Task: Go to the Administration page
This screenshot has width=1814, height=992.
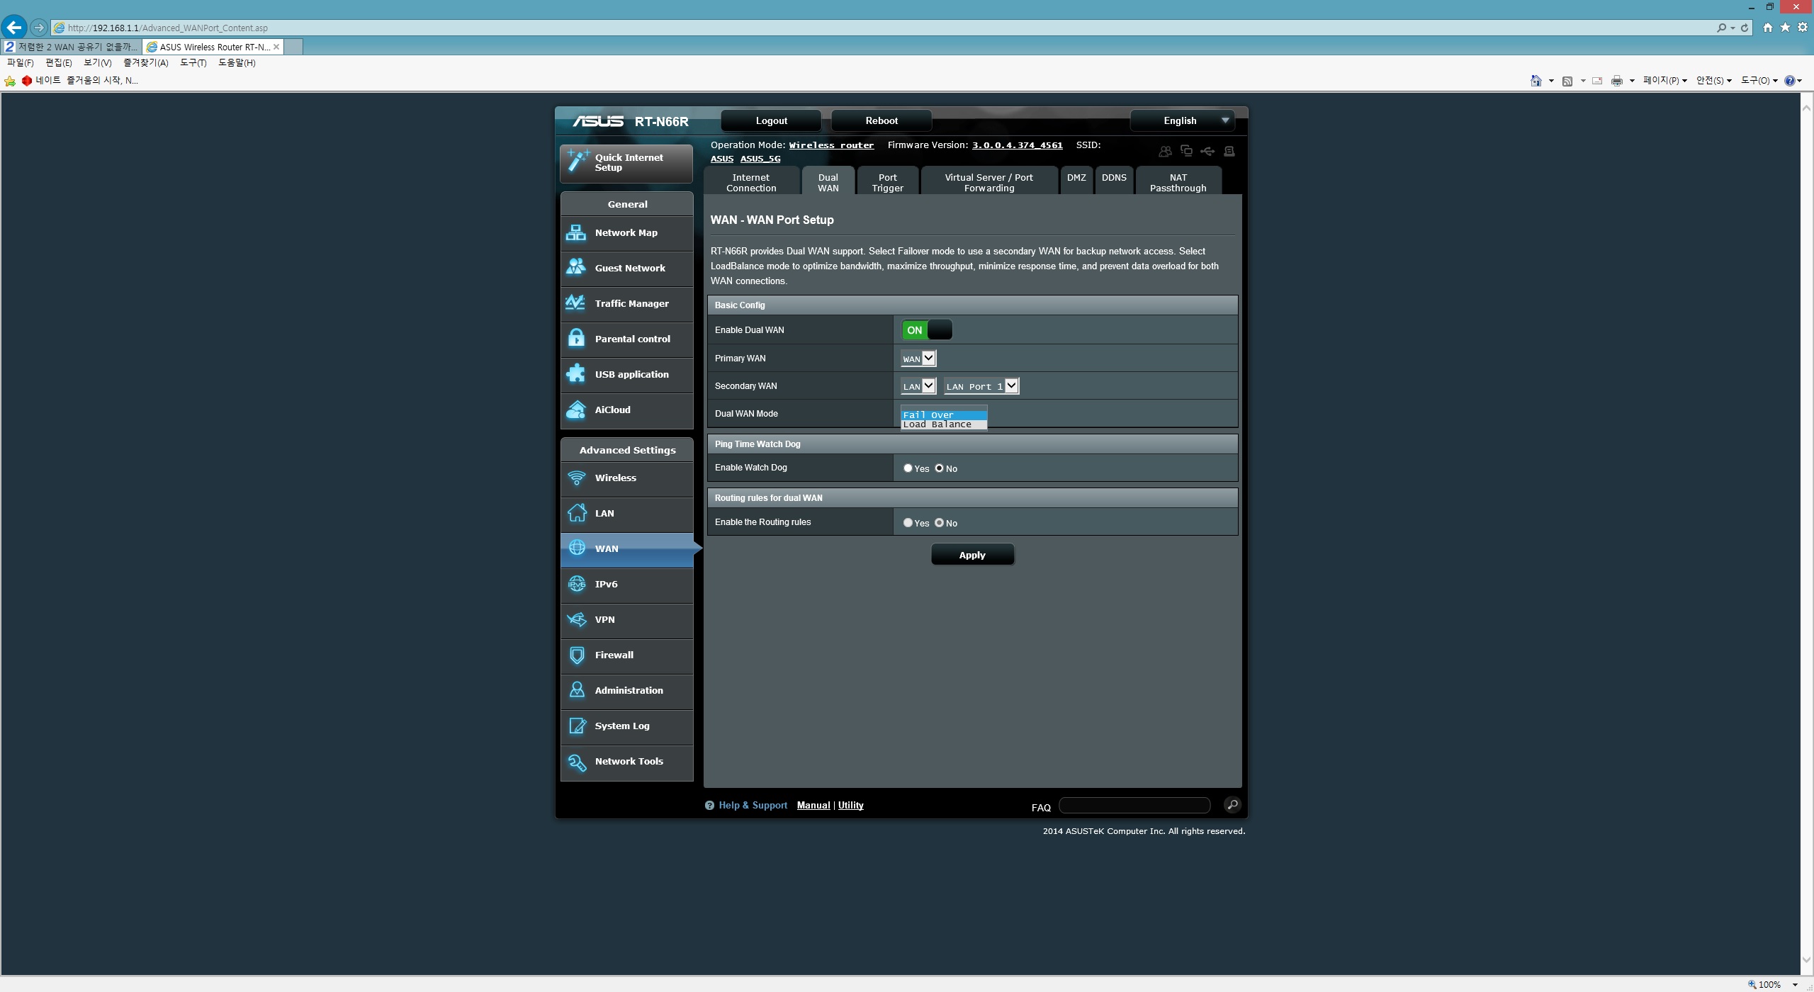Action: pyautogui.click(x=626, y=691)
